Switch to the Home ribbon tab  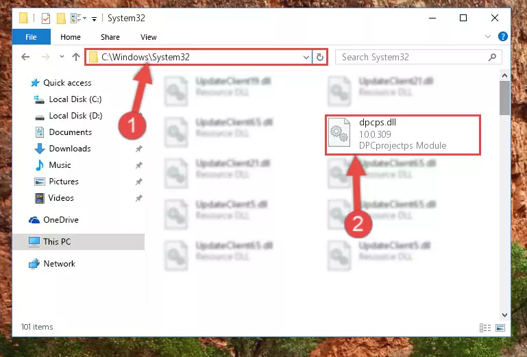[x=71, y=37]
